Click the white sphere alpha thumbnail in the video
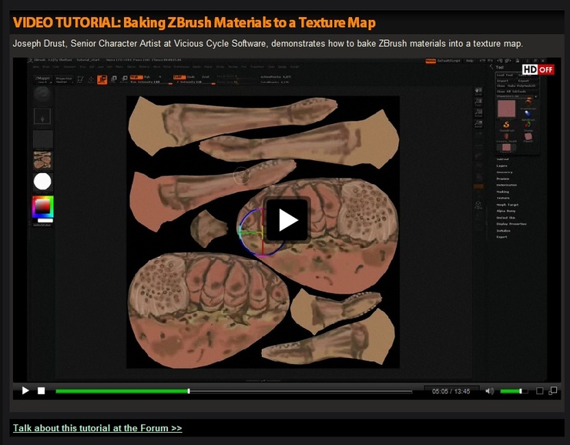Image resolution: width=570 pixels, height=445 pixels. [x=42, y=181]
